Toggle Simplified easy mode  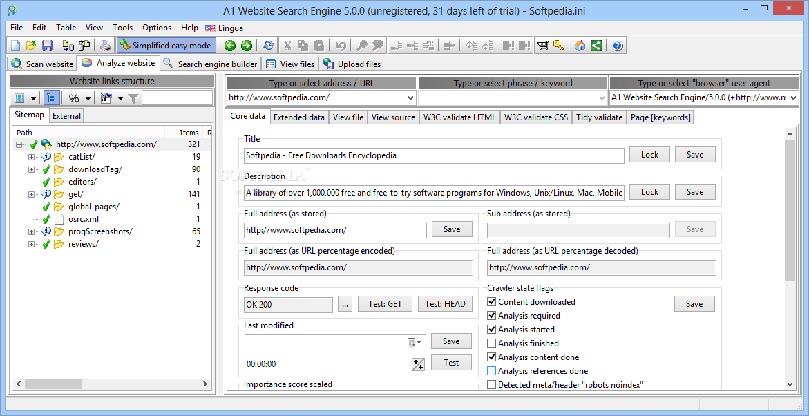[166, 46]
